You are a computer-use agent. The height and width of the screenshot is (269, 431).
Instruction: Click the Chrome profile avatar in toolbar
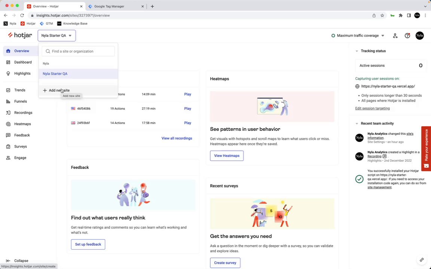click(417, 16)
